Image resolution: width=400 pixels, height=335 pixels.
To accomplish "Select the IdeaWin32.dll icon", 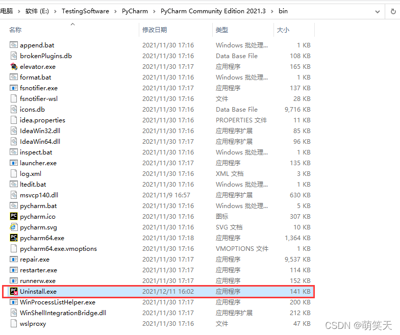I will pyautogui.click(x=14, y=131).
